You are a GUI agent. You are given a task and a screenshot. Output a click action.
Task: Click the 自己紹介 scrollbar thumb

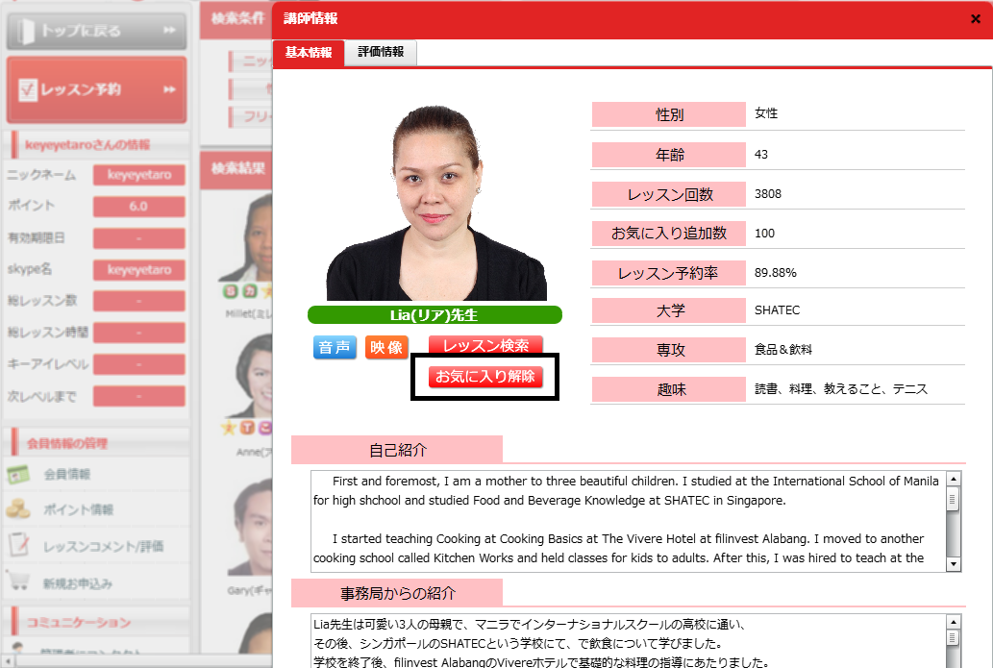[953, 499]
